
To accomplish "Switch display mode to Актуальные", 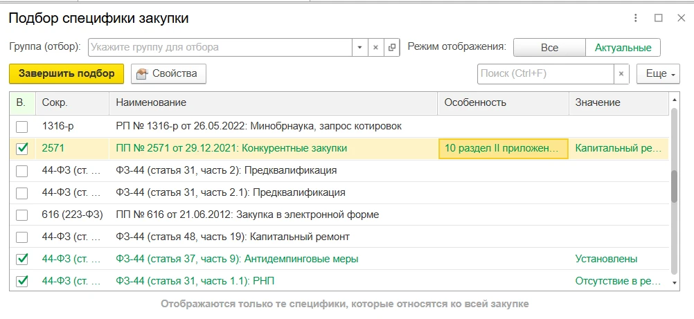I will point(623,48).
